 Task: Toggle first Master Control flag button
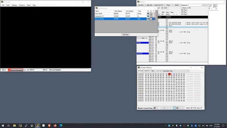tap(155, 108)
